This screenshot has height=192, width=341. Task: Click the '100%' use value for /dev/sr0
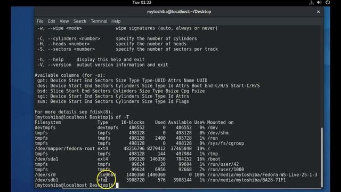pos(199,175)
